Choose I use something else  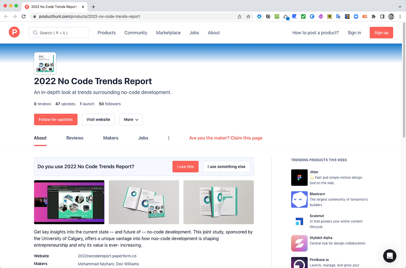(x=226, y=167)
